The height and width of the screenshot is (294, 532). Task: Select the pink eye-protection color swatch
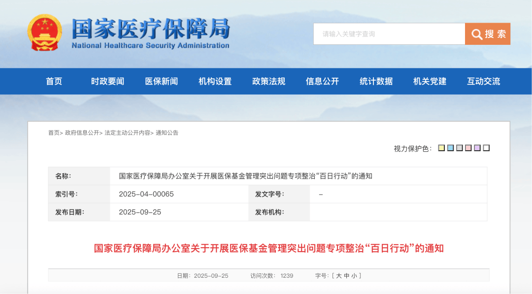[468, 148]
